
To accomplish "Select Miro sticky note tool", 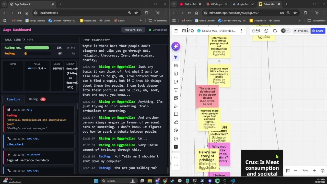I will (176, 82).
